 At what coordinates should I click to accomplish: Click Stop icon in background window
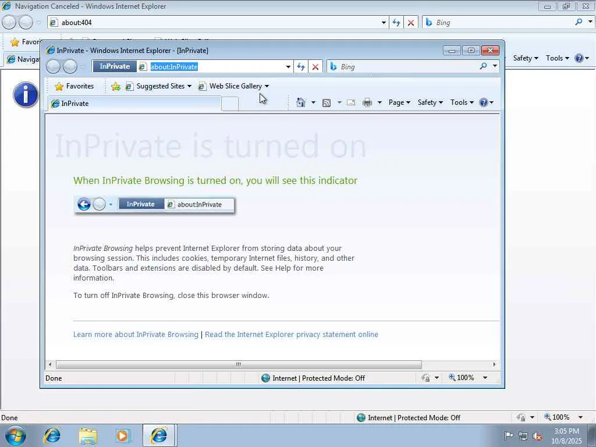click(411, 23)
